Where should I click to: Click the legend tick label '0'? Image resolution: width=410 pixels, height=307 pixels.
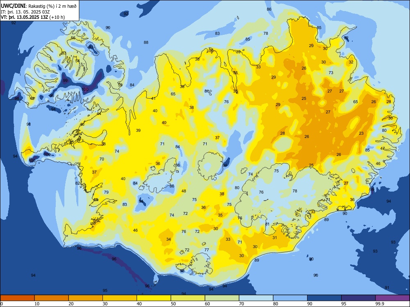click(2, 304)
